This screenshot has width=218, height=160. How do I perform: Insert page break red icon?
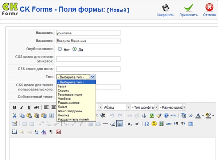pyautogui.click(x=58, y=132)
